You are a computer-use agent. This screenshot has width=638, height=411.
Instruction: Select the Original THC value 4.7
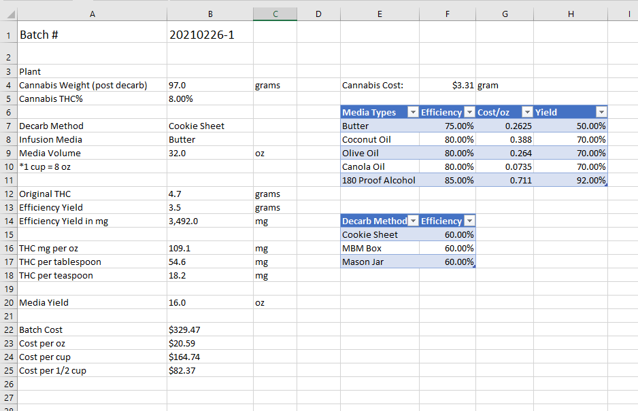pyautogui.click(x=210, y=194)
